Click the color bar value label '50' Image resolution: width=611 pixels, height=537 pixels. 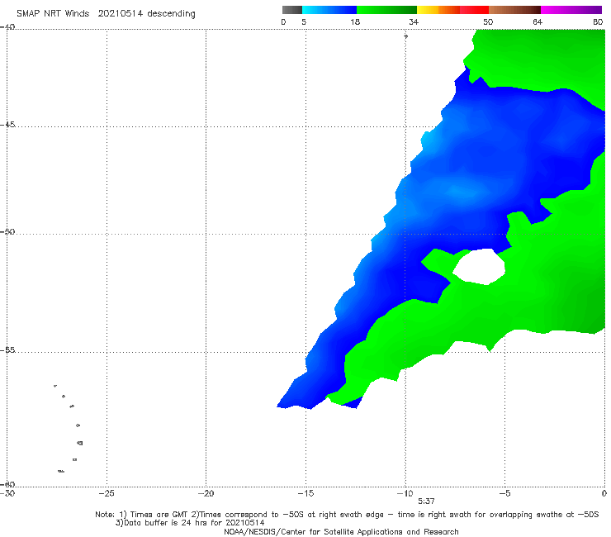[x=488, y=22]
